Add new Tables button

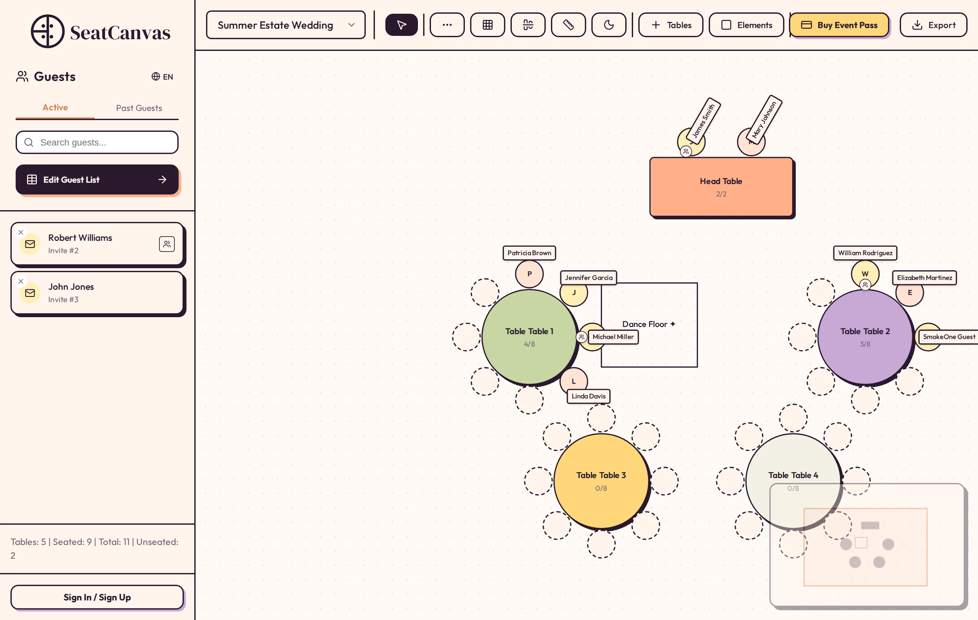pyautogui.click(x=671, y=25)
